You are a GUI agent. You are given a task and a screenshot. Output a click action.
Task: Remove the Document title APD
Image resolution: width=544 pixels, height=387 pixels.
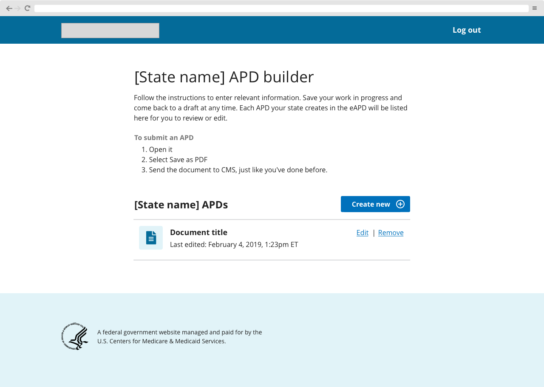[391, 233]
